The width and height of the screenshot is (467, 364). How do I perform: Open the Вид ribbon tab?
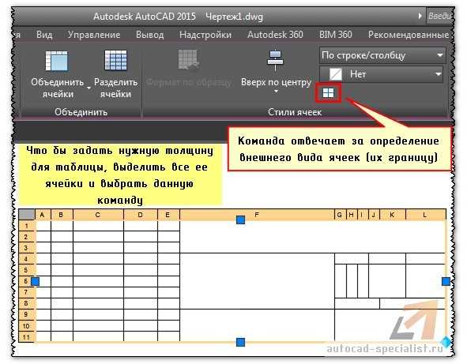coord(44,35)
